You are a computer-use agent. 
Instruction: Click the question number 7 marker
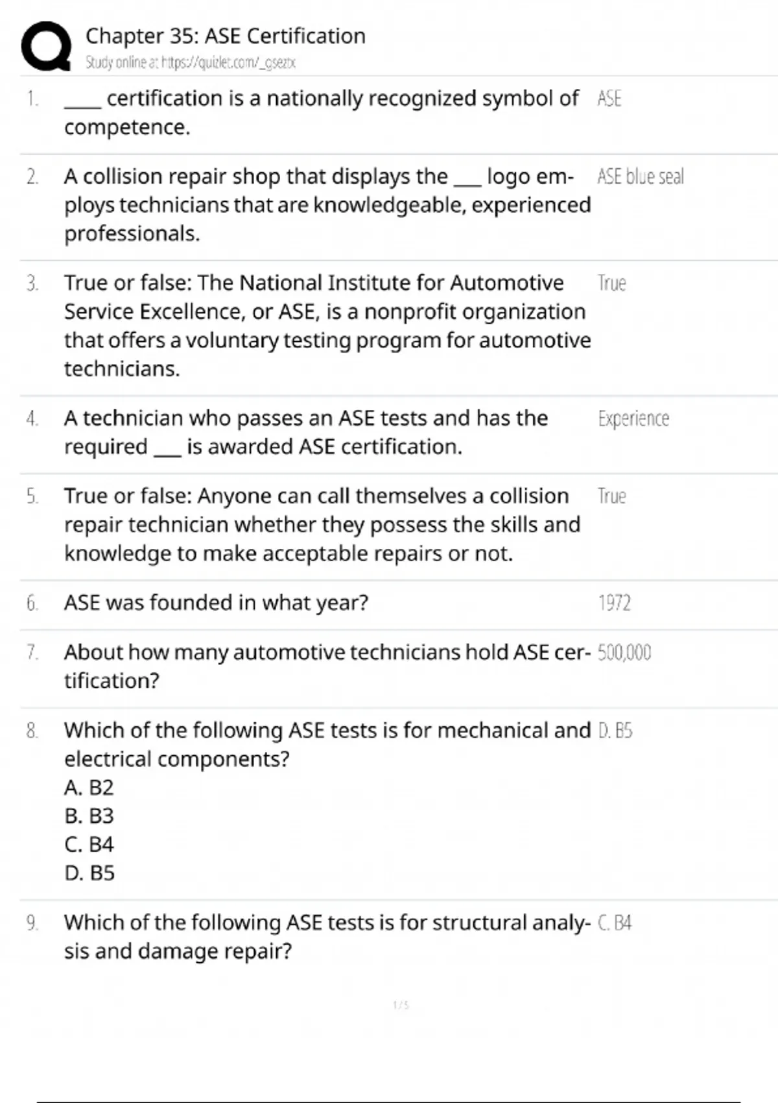pyautogui.click(x=32, y=652)
